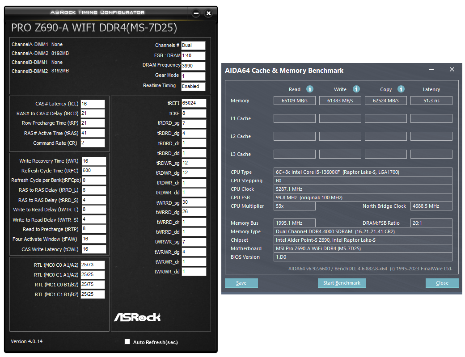
Task: Click the CAS# Latency (tCL) field
Action: pos(93,104)
